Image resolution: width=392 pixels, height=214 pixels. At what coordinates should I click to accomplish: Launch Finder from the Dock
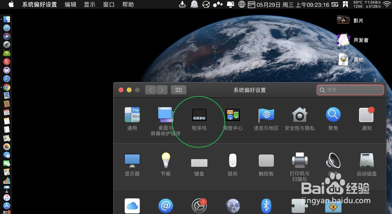point(7,19)
